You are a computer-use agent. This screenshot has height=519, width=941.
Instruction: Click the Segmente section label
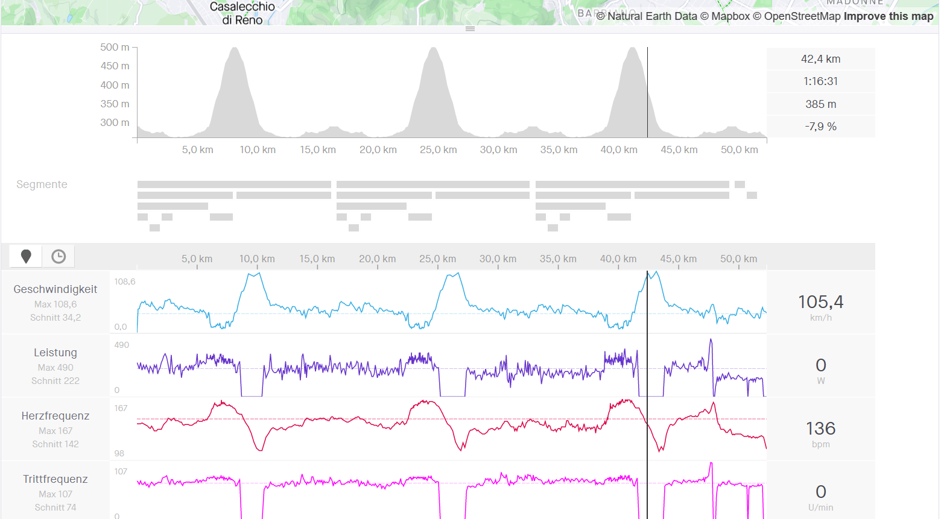tap(42, 184)
